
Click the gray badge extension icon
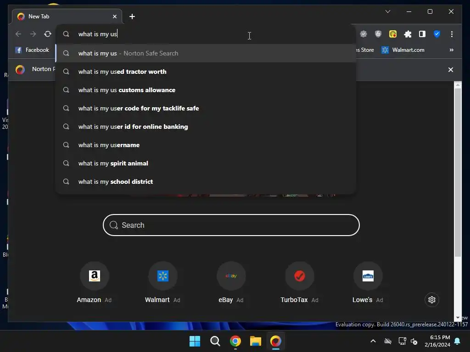(x=364, y=34)
